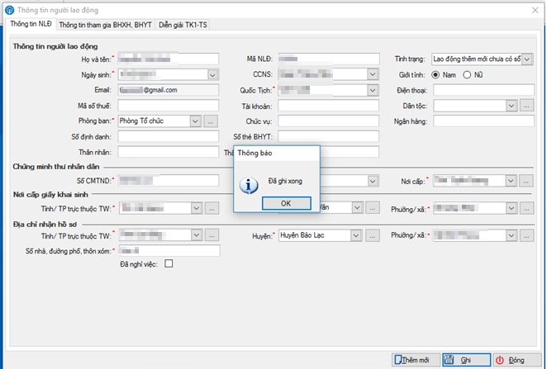Open the ellipsis browse button beside Dân tộc
Screen dimensions: 547x369
click(529, 106)
